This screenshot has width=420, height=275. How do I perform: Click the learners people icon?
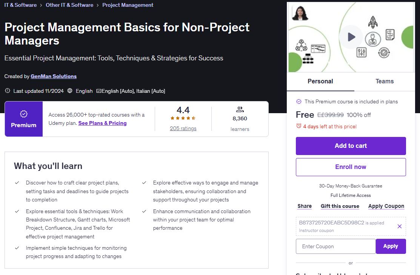[x=240, y=109]
